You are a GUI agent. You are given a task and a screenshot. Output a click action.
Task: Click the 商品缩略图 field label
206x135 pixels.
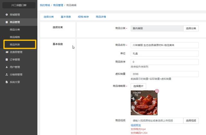pos(119,86)
